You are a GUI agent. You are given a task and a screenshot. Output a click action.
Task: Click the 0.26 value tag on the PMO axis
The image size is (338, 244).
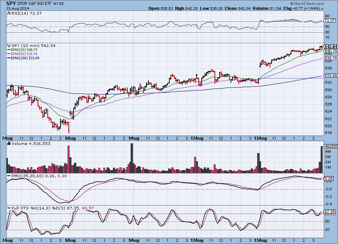[329, 179]
